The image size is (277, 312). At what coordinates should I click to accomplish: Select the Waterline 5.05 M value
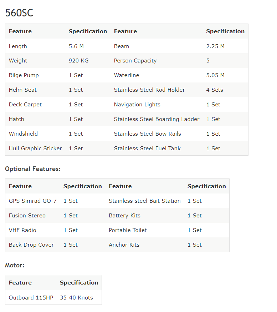tap(215, 75)
